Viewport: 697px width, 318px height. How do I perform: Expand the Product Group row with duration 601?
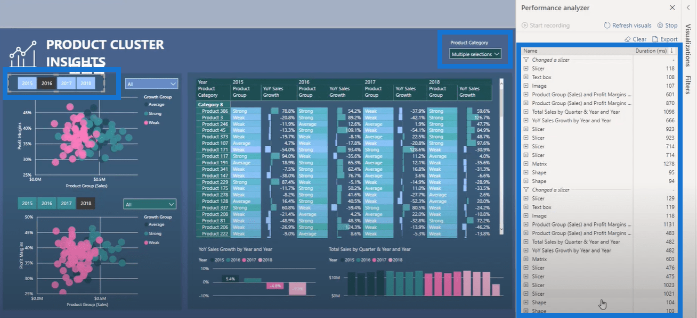click(526, 95)
